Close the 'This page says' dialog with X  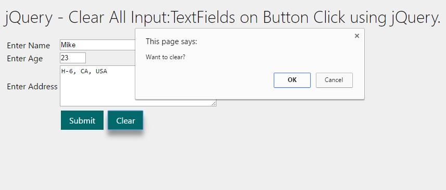tap(357, 36)
